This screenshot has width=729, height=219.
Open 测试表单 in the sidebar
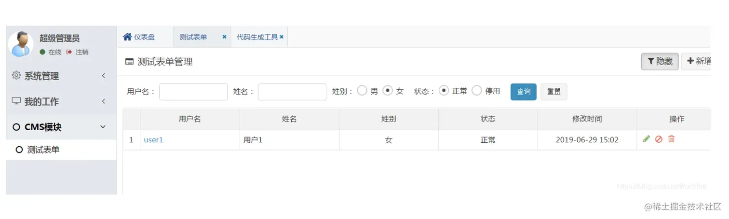pos(61,150)
